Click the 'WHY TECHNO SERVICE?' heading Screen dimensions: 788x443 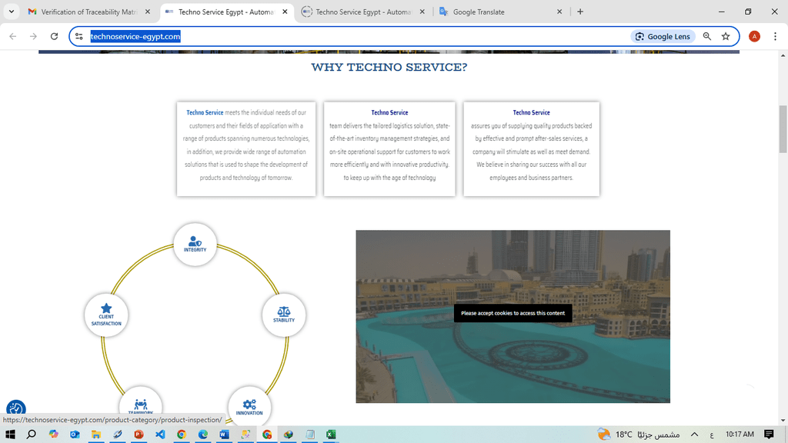tap(389, 68)
